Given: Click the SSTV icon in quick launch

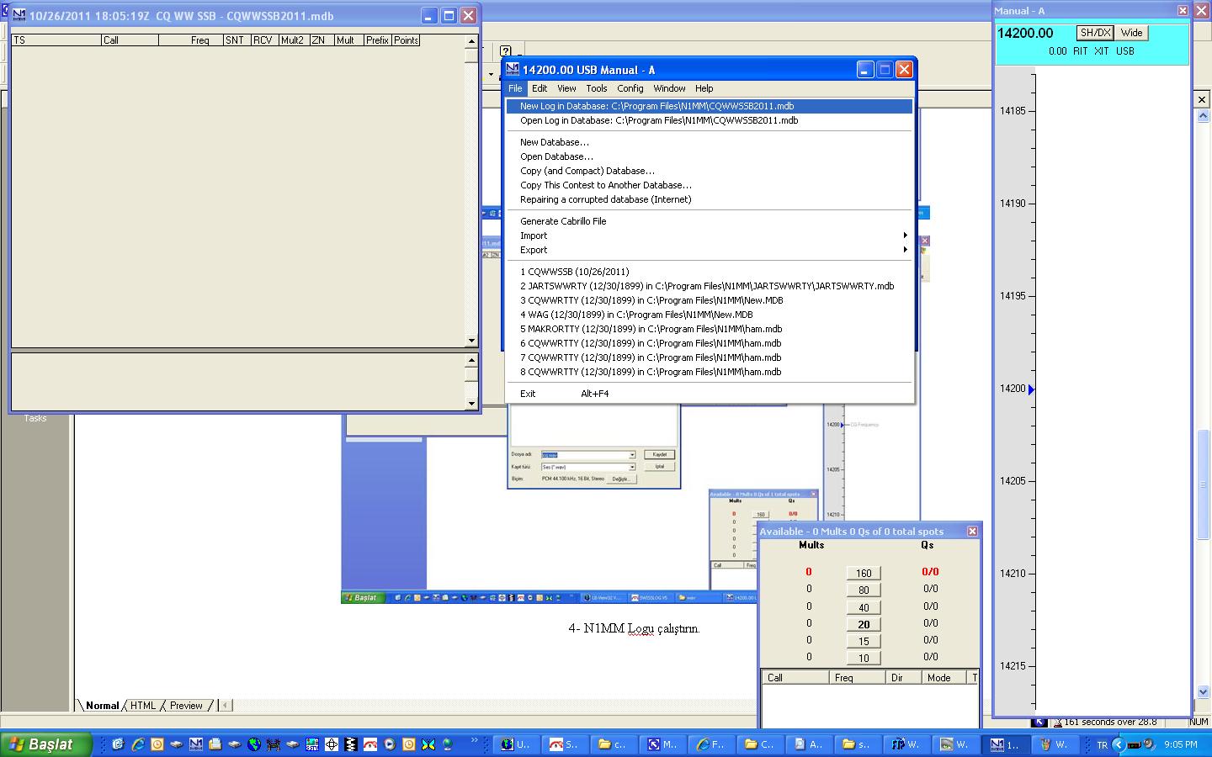Looking at the screenshot, I should (x=312, y=744).
